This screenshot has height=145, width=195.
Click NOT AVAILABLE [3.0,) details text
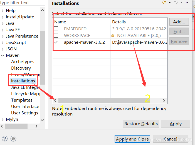tap(139, 36)
